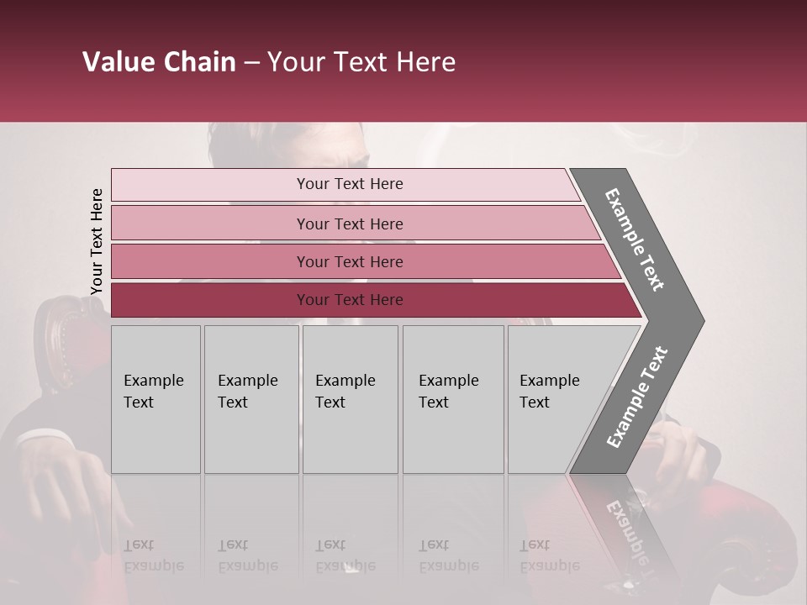
Task: Select the second gray Example Text box
Action: coord(251,399)
